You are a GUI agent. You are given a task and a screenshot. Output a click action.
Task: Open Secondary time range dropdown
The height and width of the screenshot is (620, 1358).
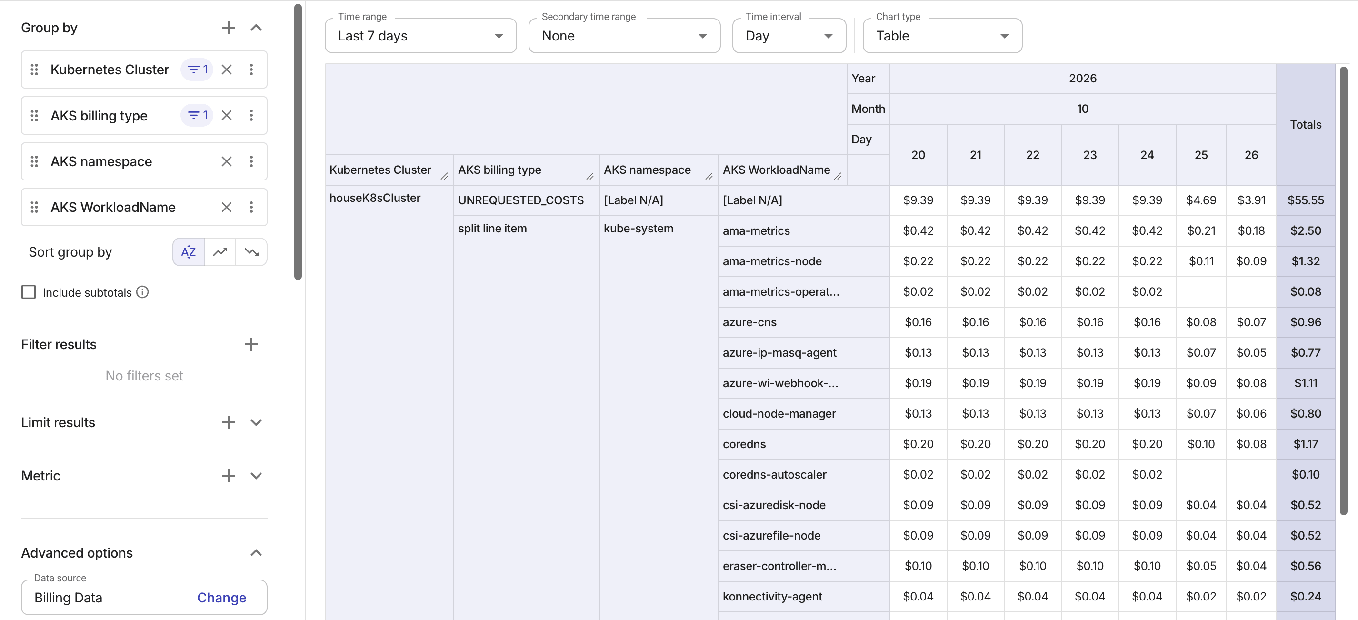(x=624, y=36)
